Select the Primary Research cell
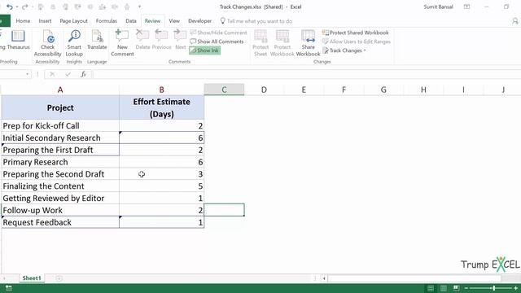This screenshot has height=293, width=521. (60, 162)
